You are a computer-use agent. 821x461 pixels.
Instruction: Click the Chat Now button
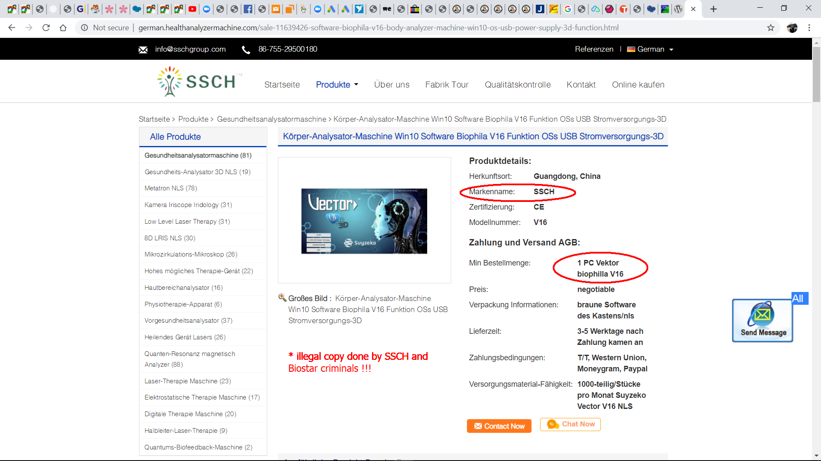[570, 424]
